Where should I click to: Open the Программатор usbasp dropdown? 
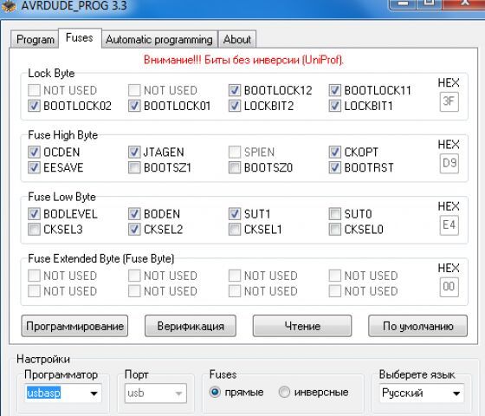coord(62,393)
